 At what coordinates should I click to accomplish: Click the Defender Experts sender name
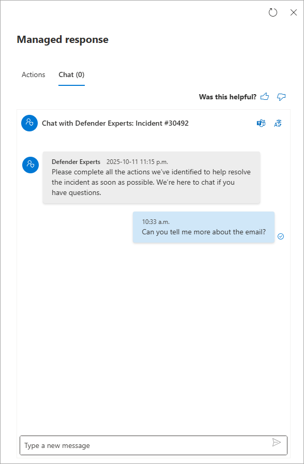(x=76, y=162)
